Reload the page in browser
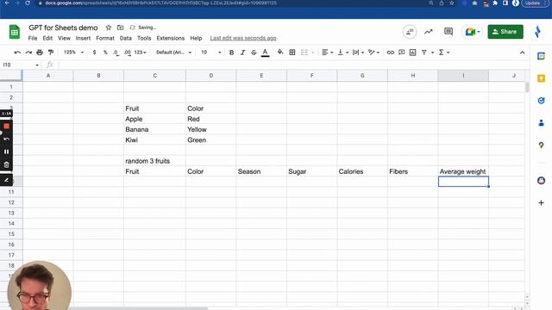The height and width of the screenshot is (310, 552). [x=28, y=3]
